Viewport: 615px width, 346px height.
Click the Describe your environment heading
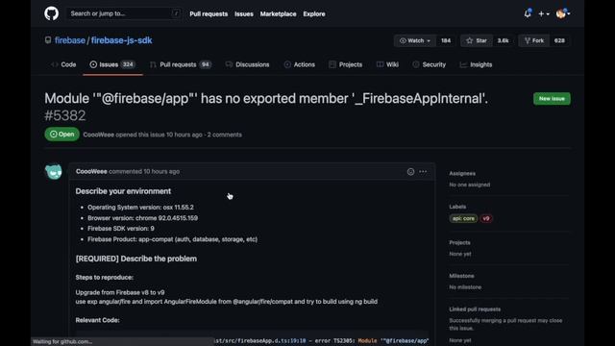tap(123, 191)
